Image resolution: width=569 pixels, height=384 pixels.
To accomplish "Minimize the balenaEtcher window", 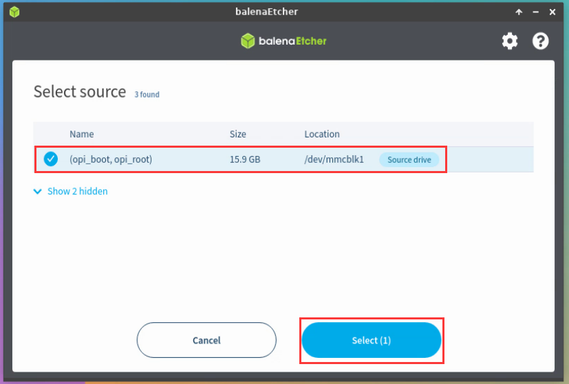I will click(x=536, y=12).
